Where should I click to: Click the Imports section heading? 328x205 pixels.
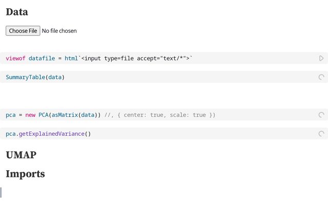point(25,174)
